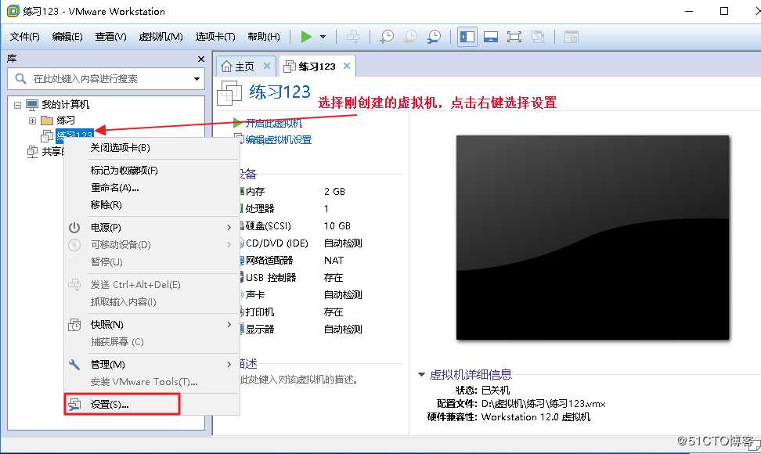Open the 管理(M) submenu
Image resolution: width=761 pixels, height=454 pixels.
[152, 364]
